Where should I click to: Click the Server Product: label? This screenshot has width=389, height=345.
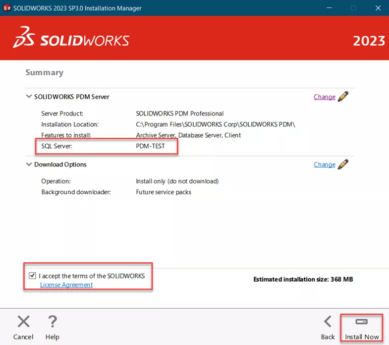coord(62,114)
